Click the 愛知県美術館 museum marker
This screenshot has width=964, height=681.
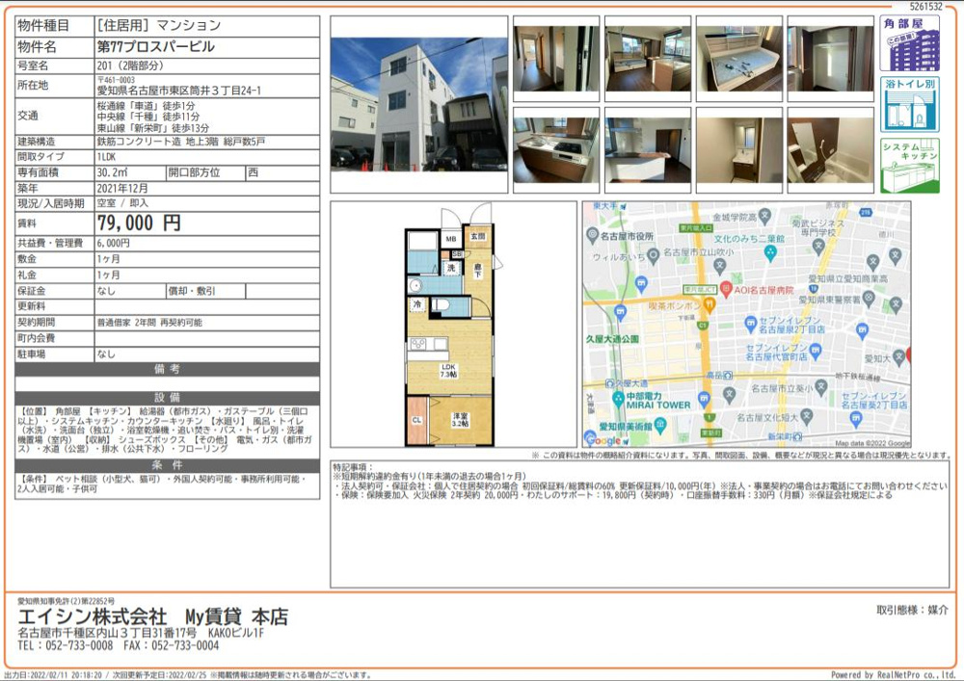659,425
